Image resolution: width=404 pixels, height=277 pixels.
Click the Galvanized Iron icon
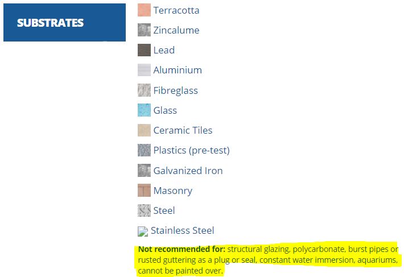pos(144,171)
